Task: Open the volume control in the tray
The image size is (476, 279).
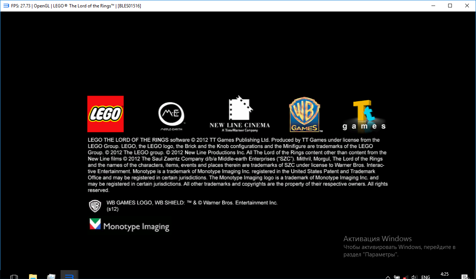Action: 414,277
